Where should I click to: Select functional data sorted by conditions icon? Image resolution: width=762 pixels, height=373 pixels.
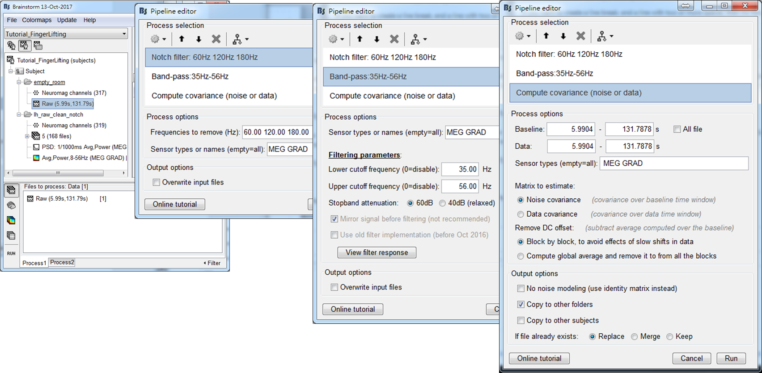38,46
